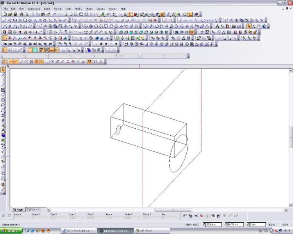Screen dimensions: 293x234
Task: Click the vertical scrollbar of the drawing area
Action: (x=290, y=136)
